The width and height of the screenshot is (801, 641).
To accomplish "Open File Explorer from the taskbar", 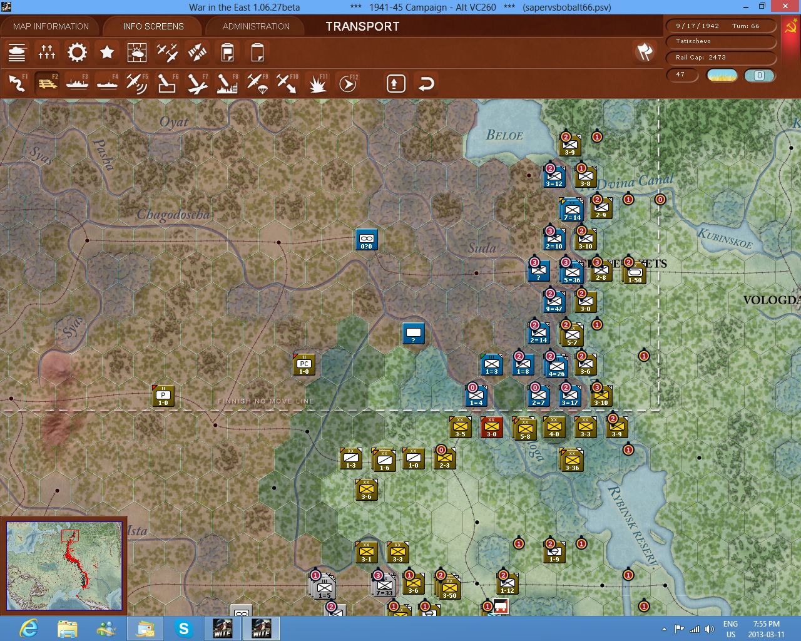I will point(68,628).
